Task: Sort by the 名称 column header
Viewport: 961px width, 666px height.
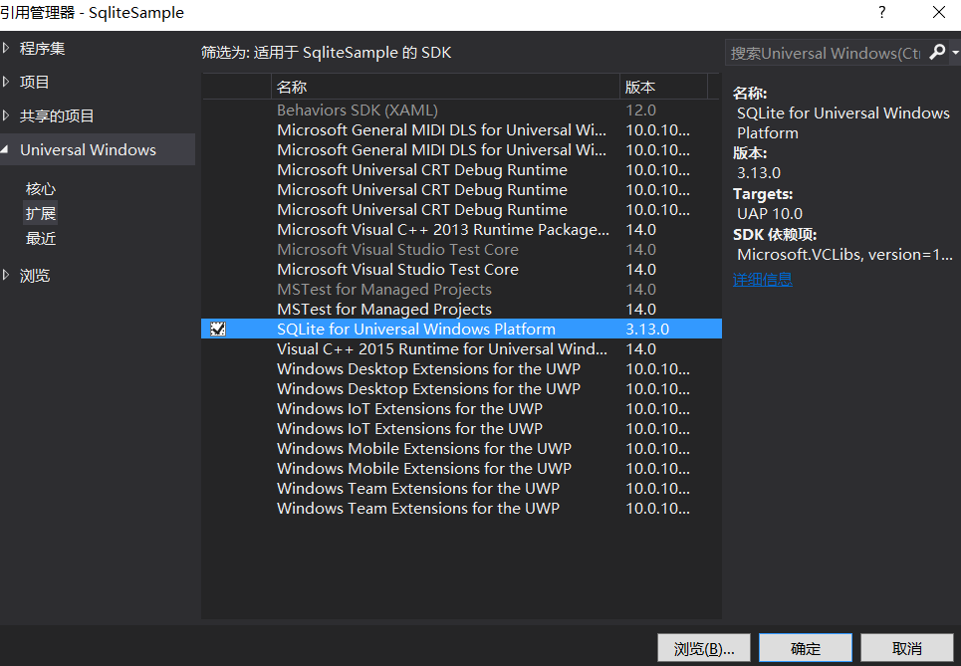Action: tap(445, 87)
